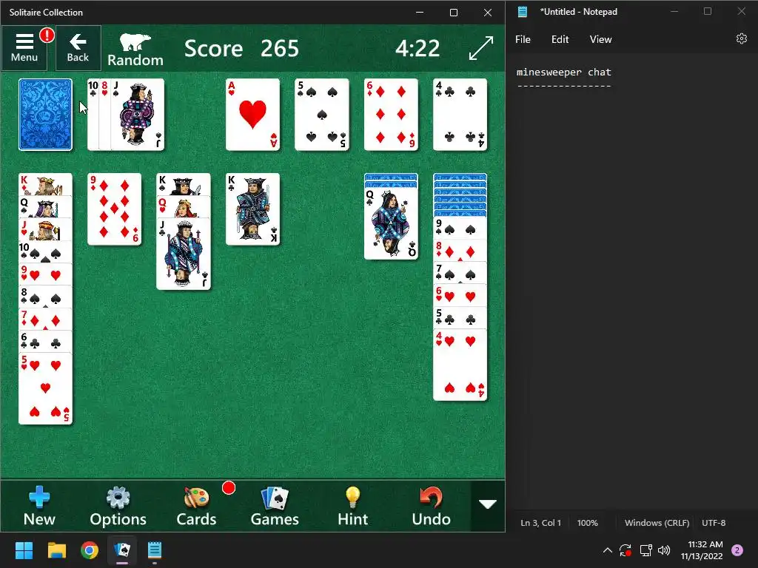The height and width of the screenshot is (568, 758).
Task: Select the Ace of hearts foundation
Action: coord(253,115)
